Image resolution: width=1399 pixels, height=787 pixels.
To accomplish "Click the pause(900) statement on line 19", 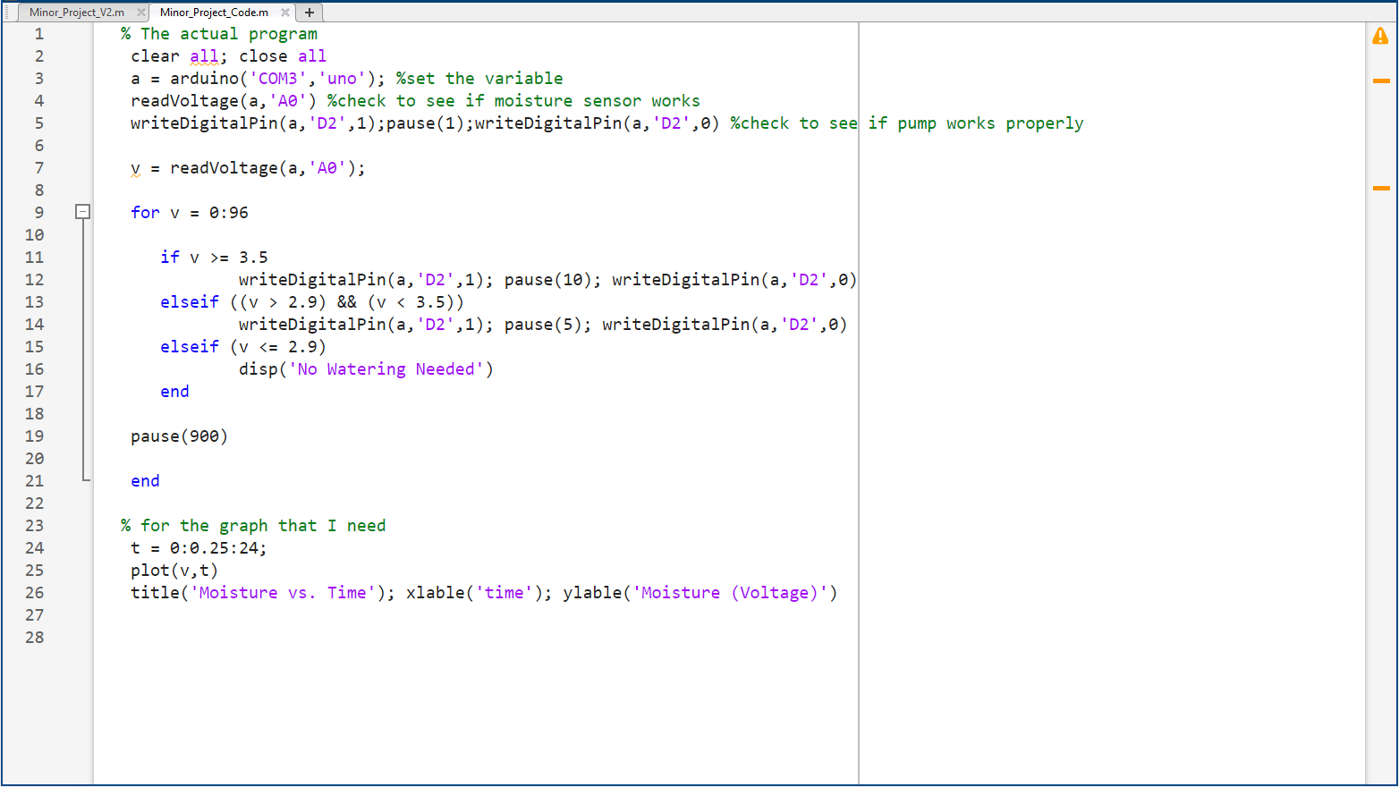I will coord(179,436).
